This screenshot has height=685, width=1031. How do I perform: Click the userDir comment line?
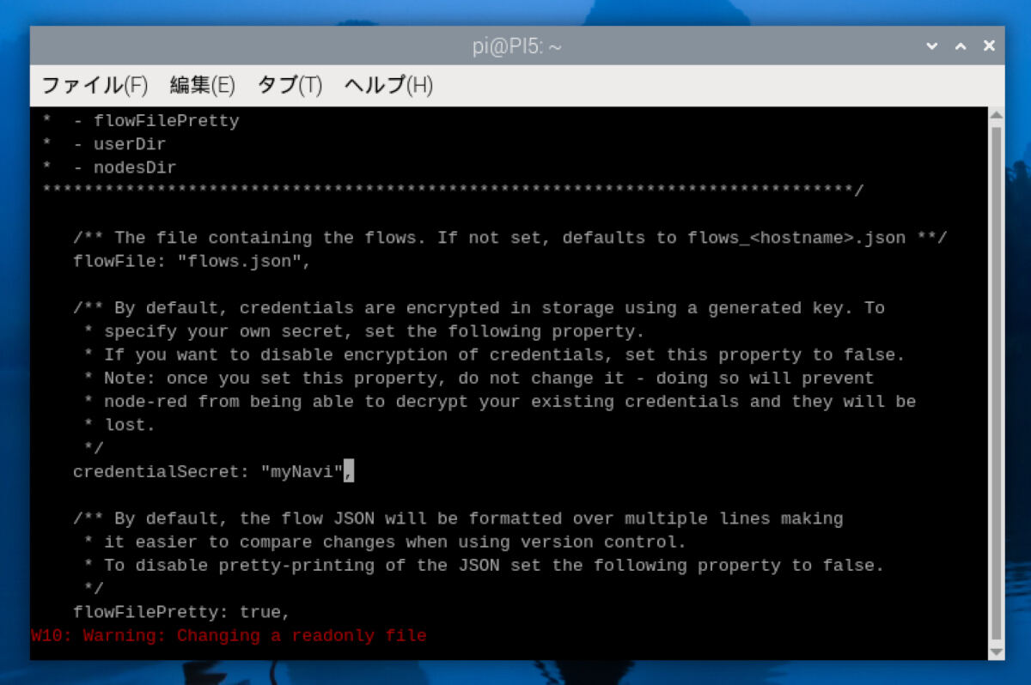104,144
